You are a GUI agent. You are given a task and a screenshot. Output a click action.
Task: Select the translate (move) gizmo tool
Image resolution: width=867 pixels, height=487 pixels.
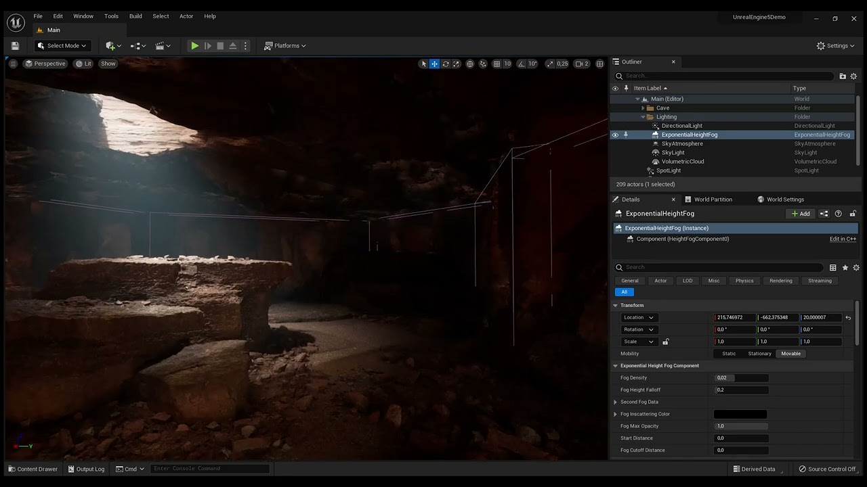pyautogui.click(x=435, y=64)
